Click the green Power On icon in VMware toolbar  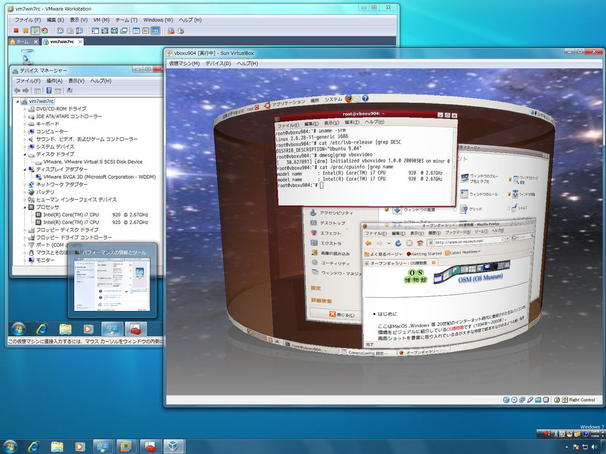click(x=35, y=31)
